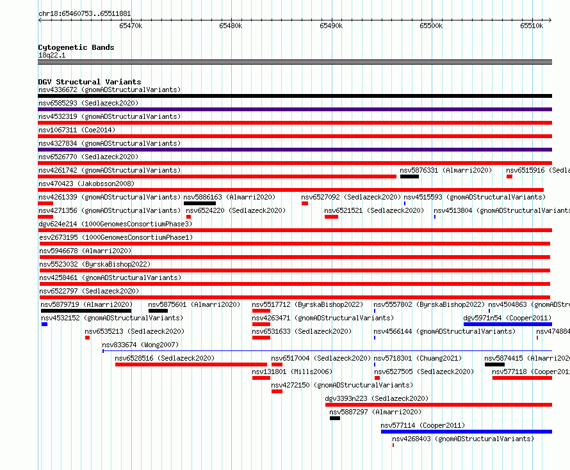Click nsv4532152 blue marker
570x470 pixels.
point(44,324)
